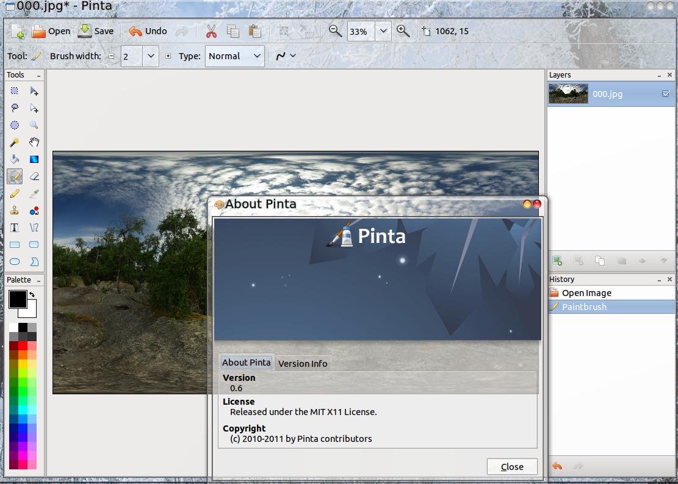Open the Brush width dropdown
Screen dimensions: 678x484
151,56
